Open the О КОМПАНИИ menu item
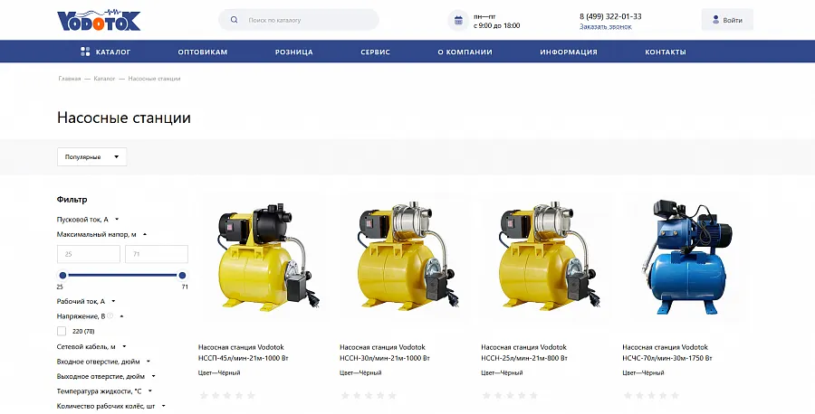The height and width of the screenshot is (414, 815). click(x=465, y=52)
